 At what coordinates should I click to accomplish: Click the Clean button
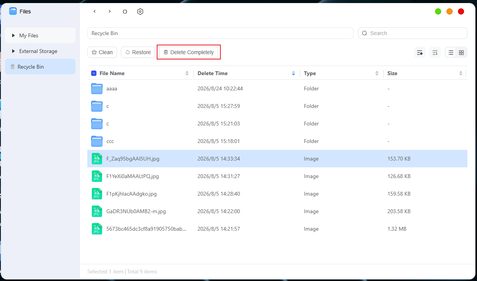[102, 52]
